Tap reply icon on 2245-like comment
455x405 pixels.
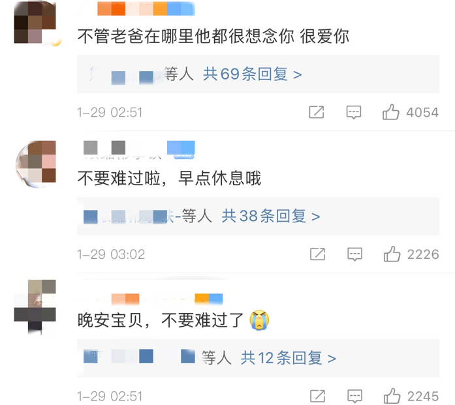(x=355, y=396)
